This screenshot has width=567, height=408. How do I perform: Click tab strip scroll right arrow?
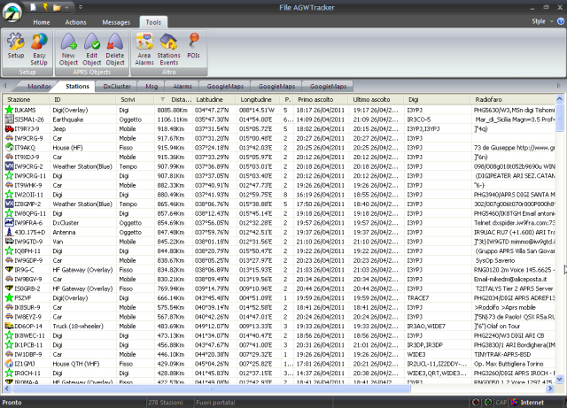pyautogui.click(x=559, y=86)
